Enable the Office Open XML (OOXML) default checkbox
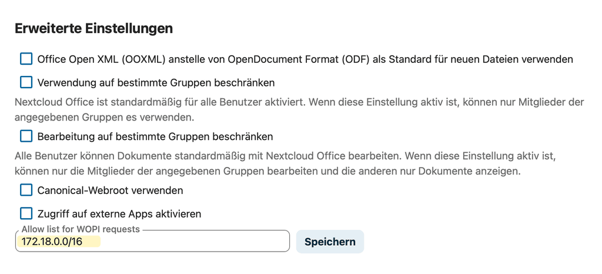Screen dimensions: 602x274 pyautogui.click(x=26, y=59)
